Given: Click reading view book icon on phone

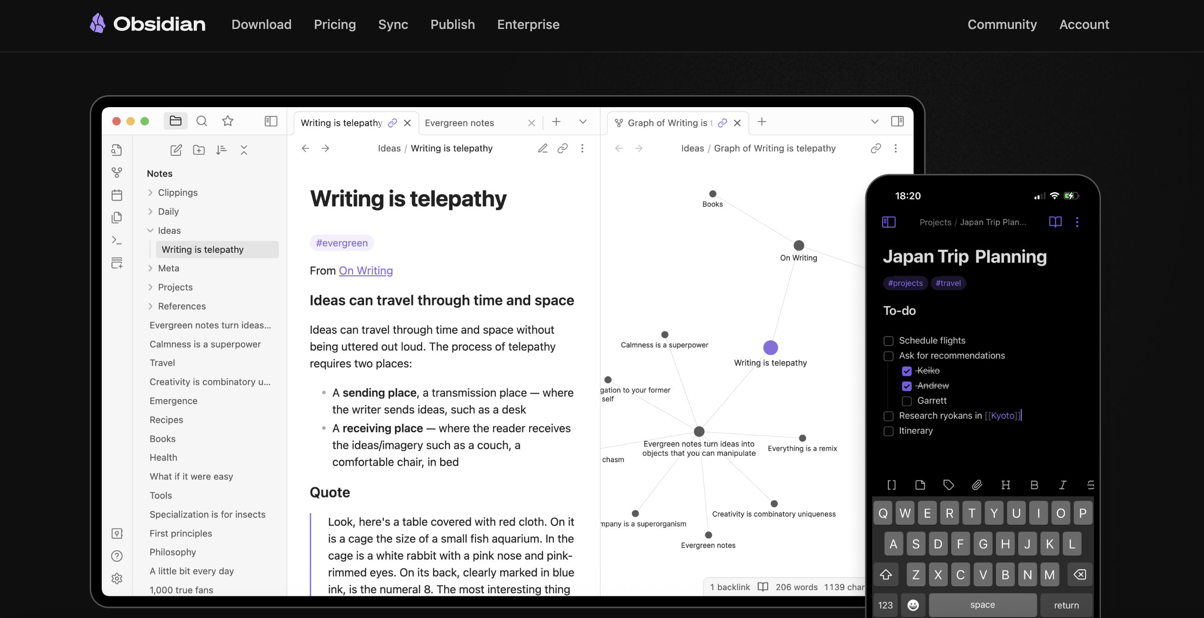Looking at the screenshot, I should (x=1055, y=222).
